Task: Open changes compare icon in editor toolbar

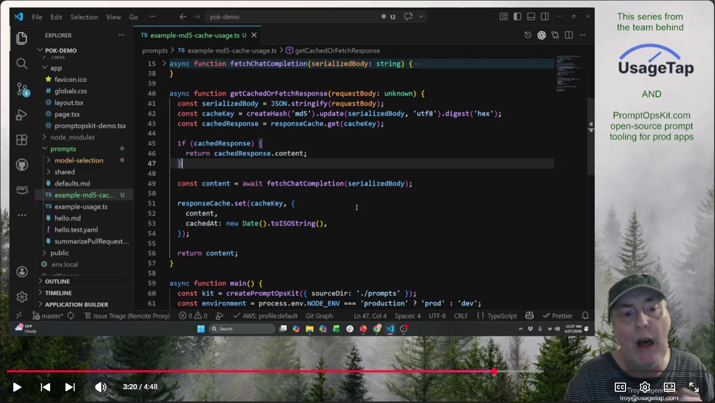Action: pos(555,35)
